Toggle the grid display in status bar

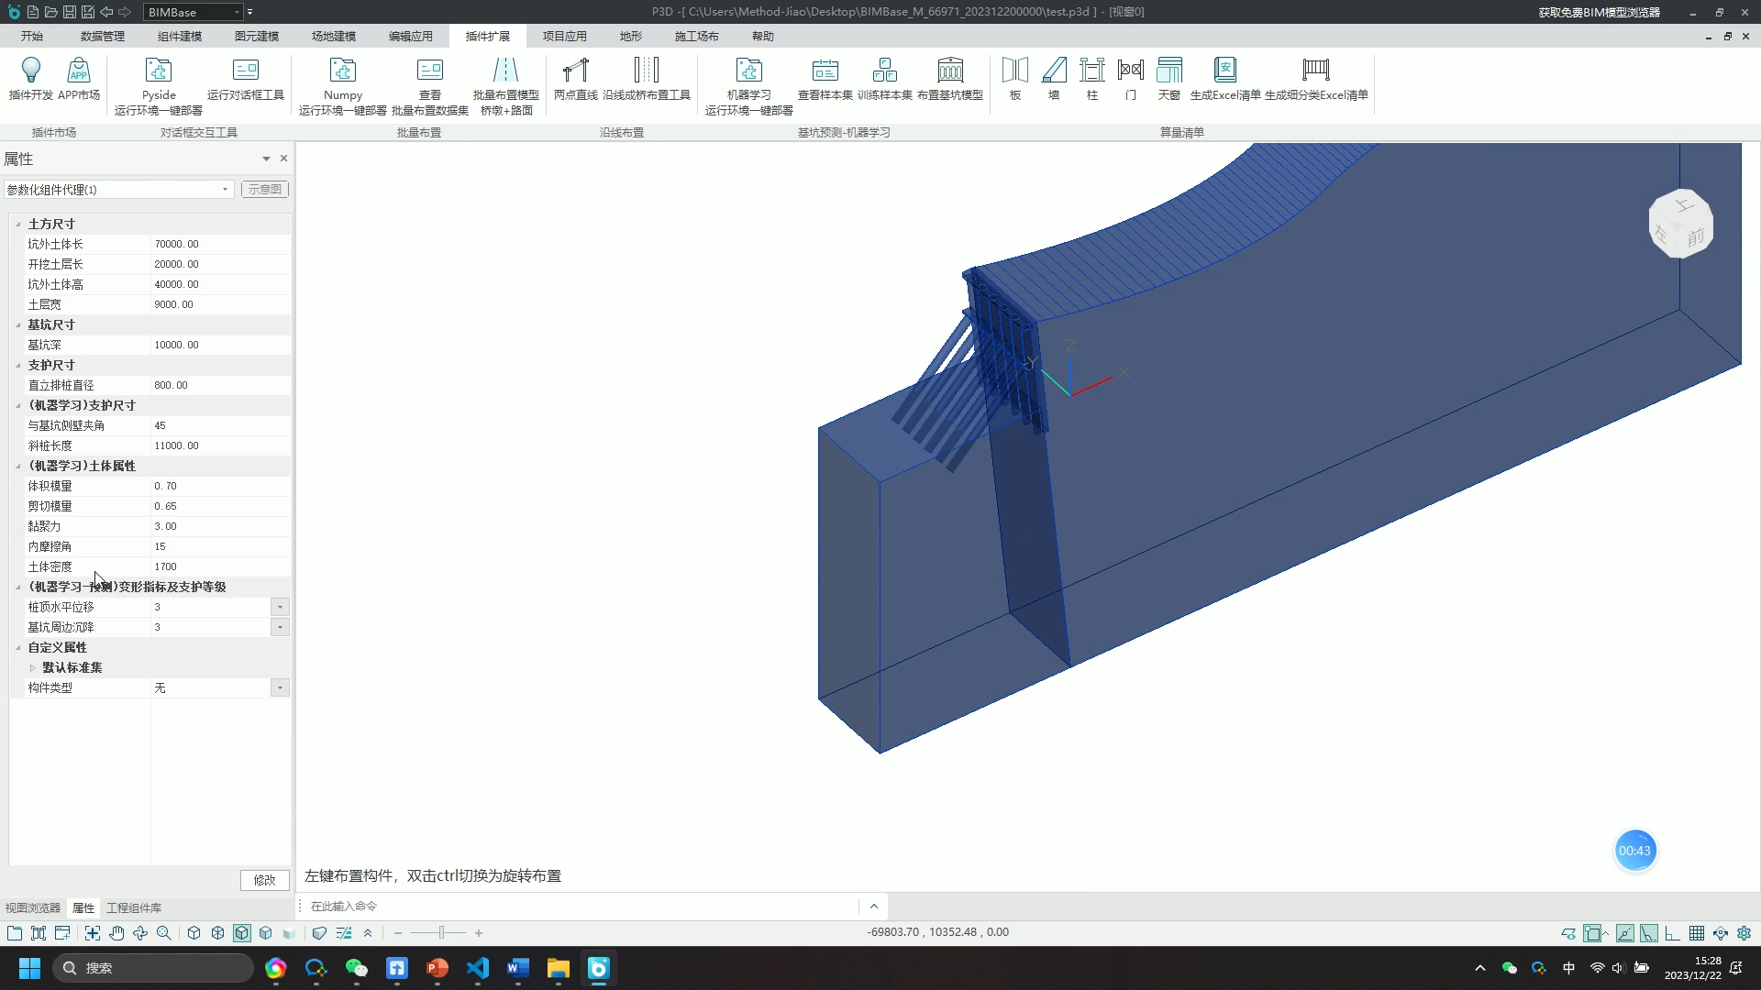point(1697,933)
